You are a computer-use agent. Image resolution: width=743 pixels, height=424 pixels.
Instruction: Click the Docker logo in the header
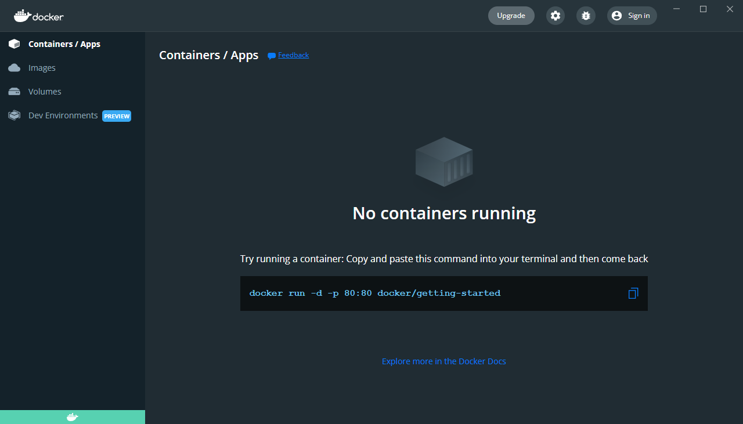point(39,16)
